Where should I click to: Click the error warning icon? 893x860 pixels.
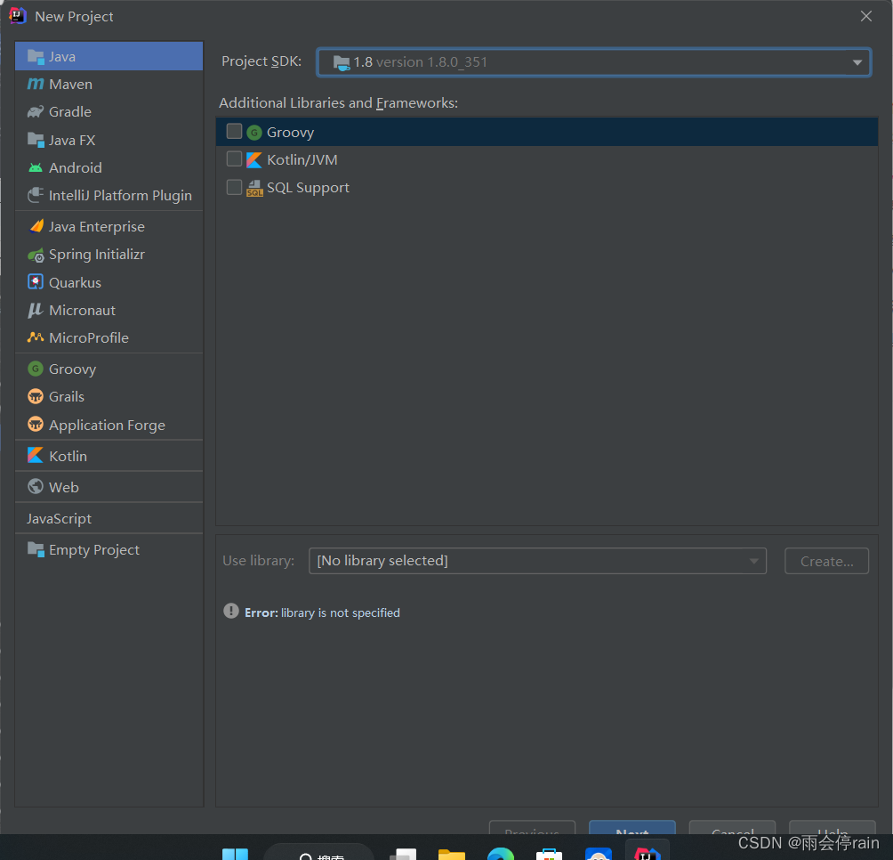(230, 612)
